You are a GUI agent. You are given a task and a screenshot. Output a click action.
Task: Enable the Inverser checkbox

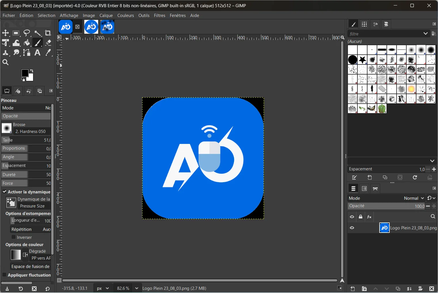[x=14, y=237]
